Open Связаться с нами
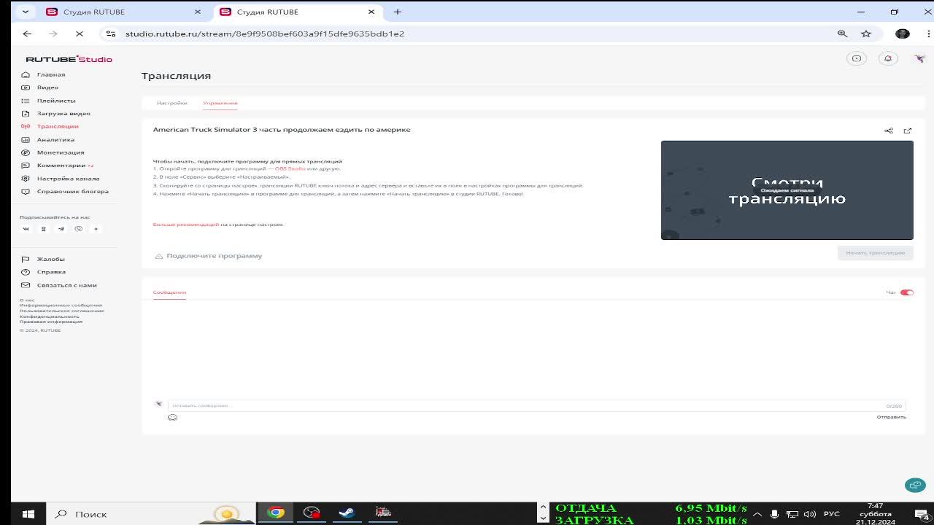This screenshot has width=934, height=525. [x=67, y=285]
